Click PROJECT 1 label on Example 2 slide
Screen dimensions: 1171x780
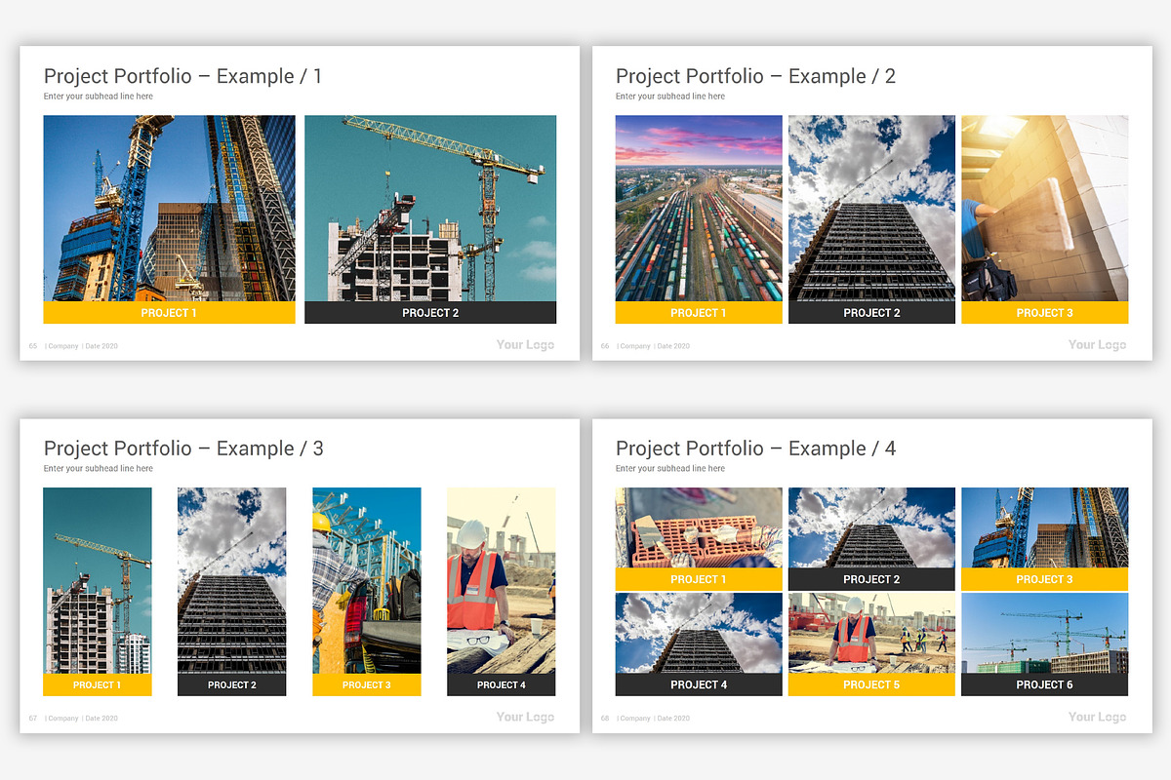699,313
